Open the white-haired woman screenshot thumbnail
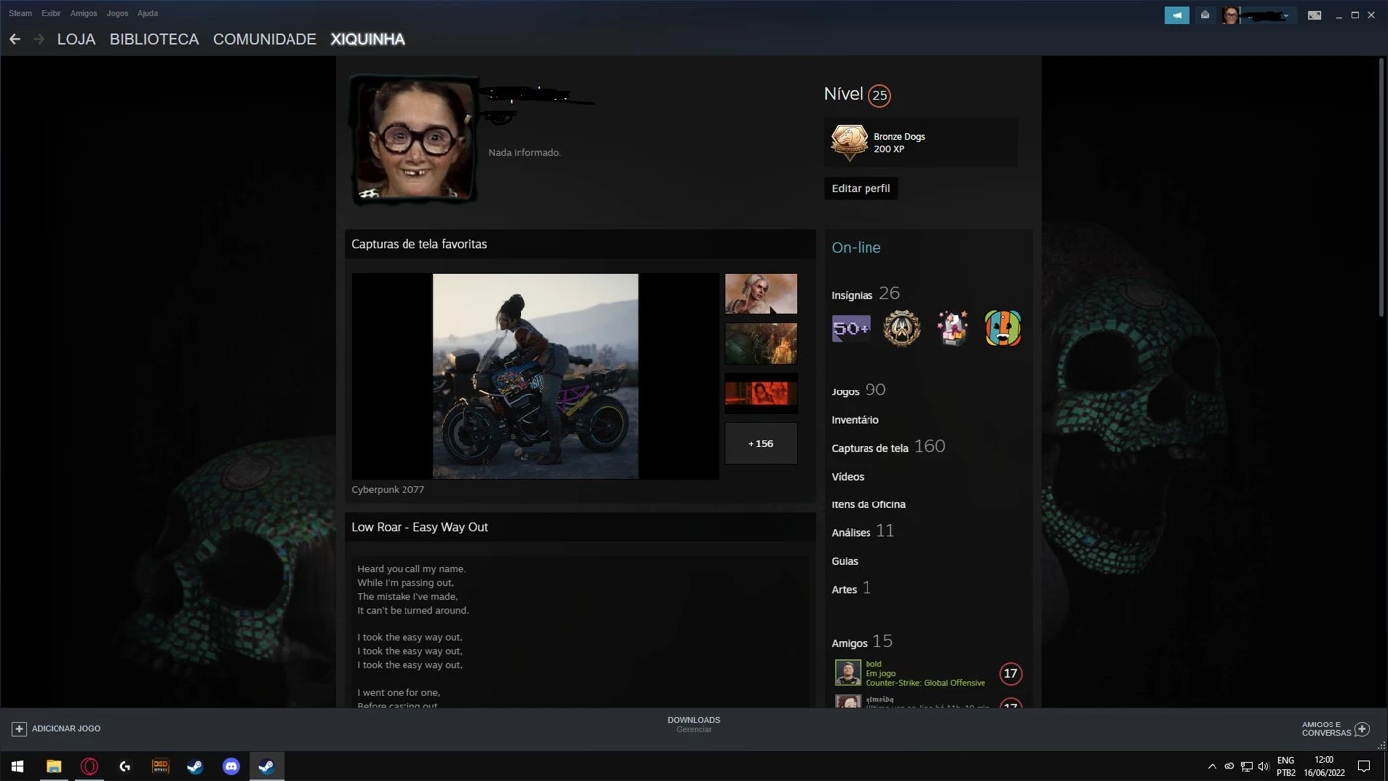The width and height of the screenshot is (1388, 781). pos(760,293)
